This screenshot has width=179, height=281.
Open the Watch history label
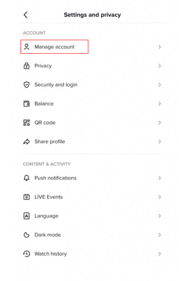tap(51, 254)
